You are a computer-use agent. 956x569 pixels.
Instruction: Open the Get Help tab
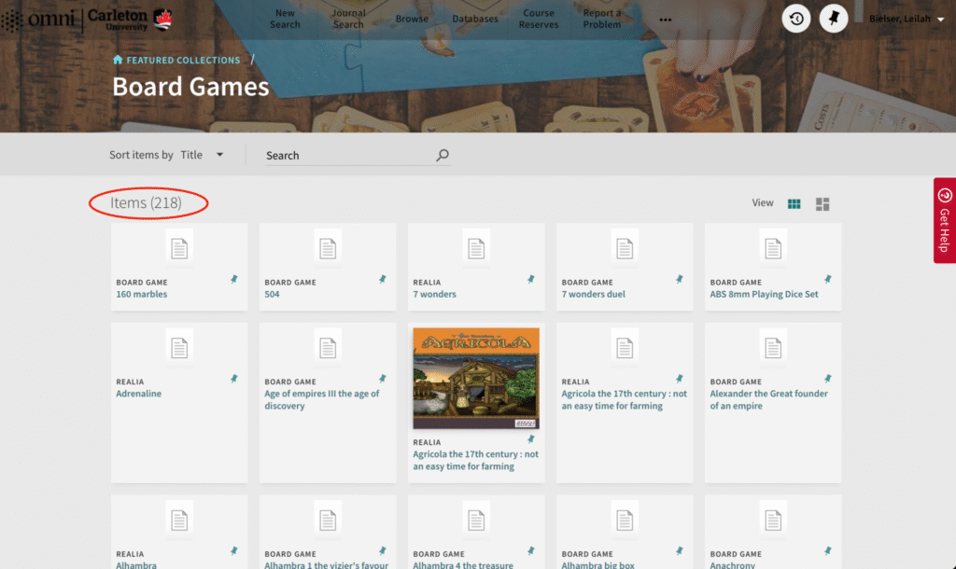click(945, 221)
